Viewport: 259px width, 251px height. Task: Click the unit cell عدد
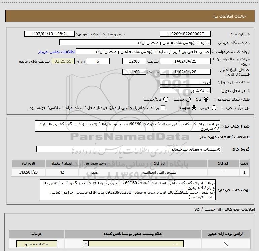(95, 172)
